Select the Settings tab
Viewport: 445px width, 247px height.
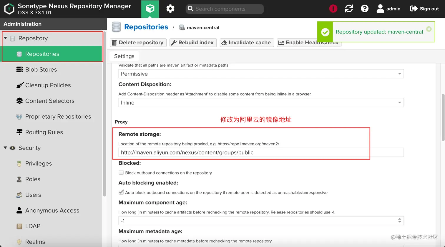[124, 56]
